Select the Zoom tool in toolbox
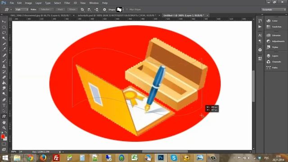 4,128
